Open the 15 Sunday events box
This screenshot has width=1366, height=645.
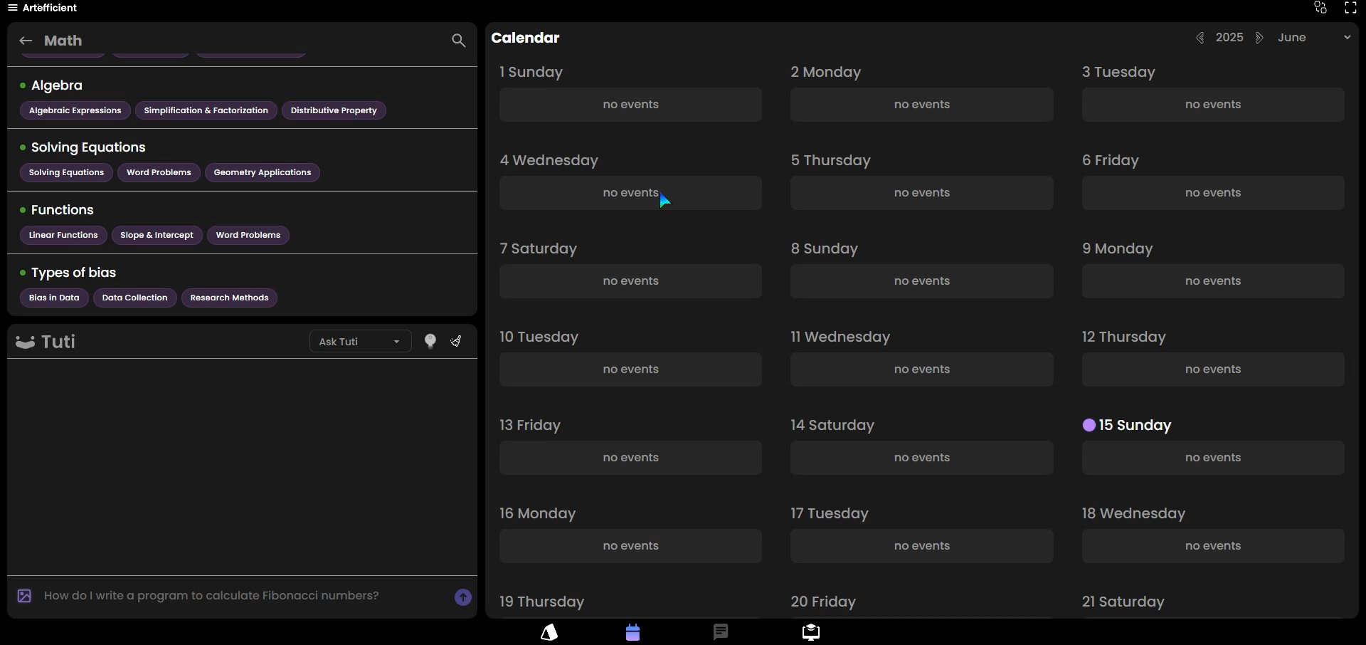tap(1212, 458)
